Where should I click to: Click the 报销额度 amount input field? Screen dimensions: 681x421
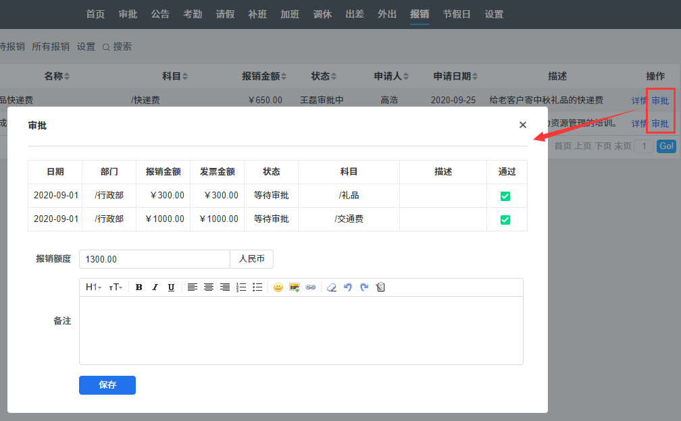(x=155, y=259)
